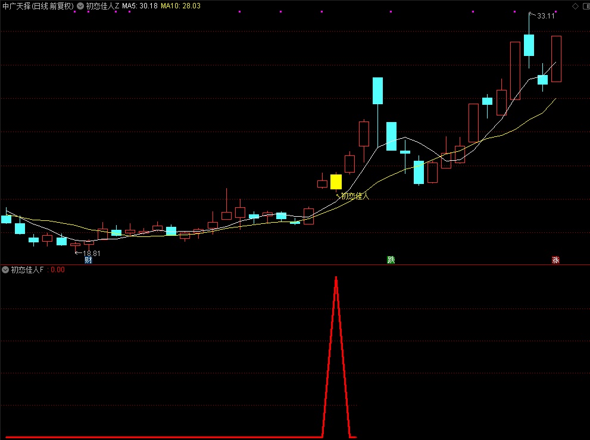Open the 初恋佳人F sub-indicator label
This screenshot has height=440, width=590.
pos(29,270)
